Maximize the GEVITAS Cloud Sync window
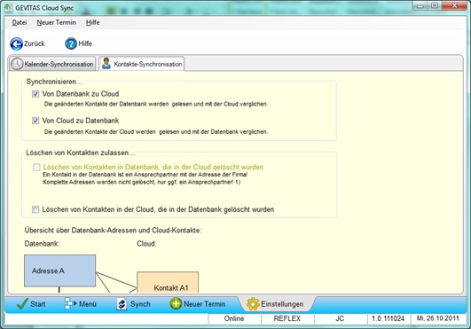 click(435, 5)
